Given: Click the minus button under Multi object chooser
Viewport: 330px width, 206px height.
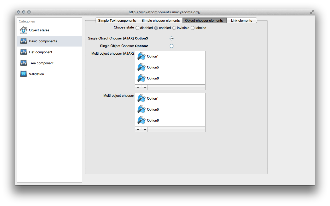Looking at the screenshot, I should pos(144,129).
